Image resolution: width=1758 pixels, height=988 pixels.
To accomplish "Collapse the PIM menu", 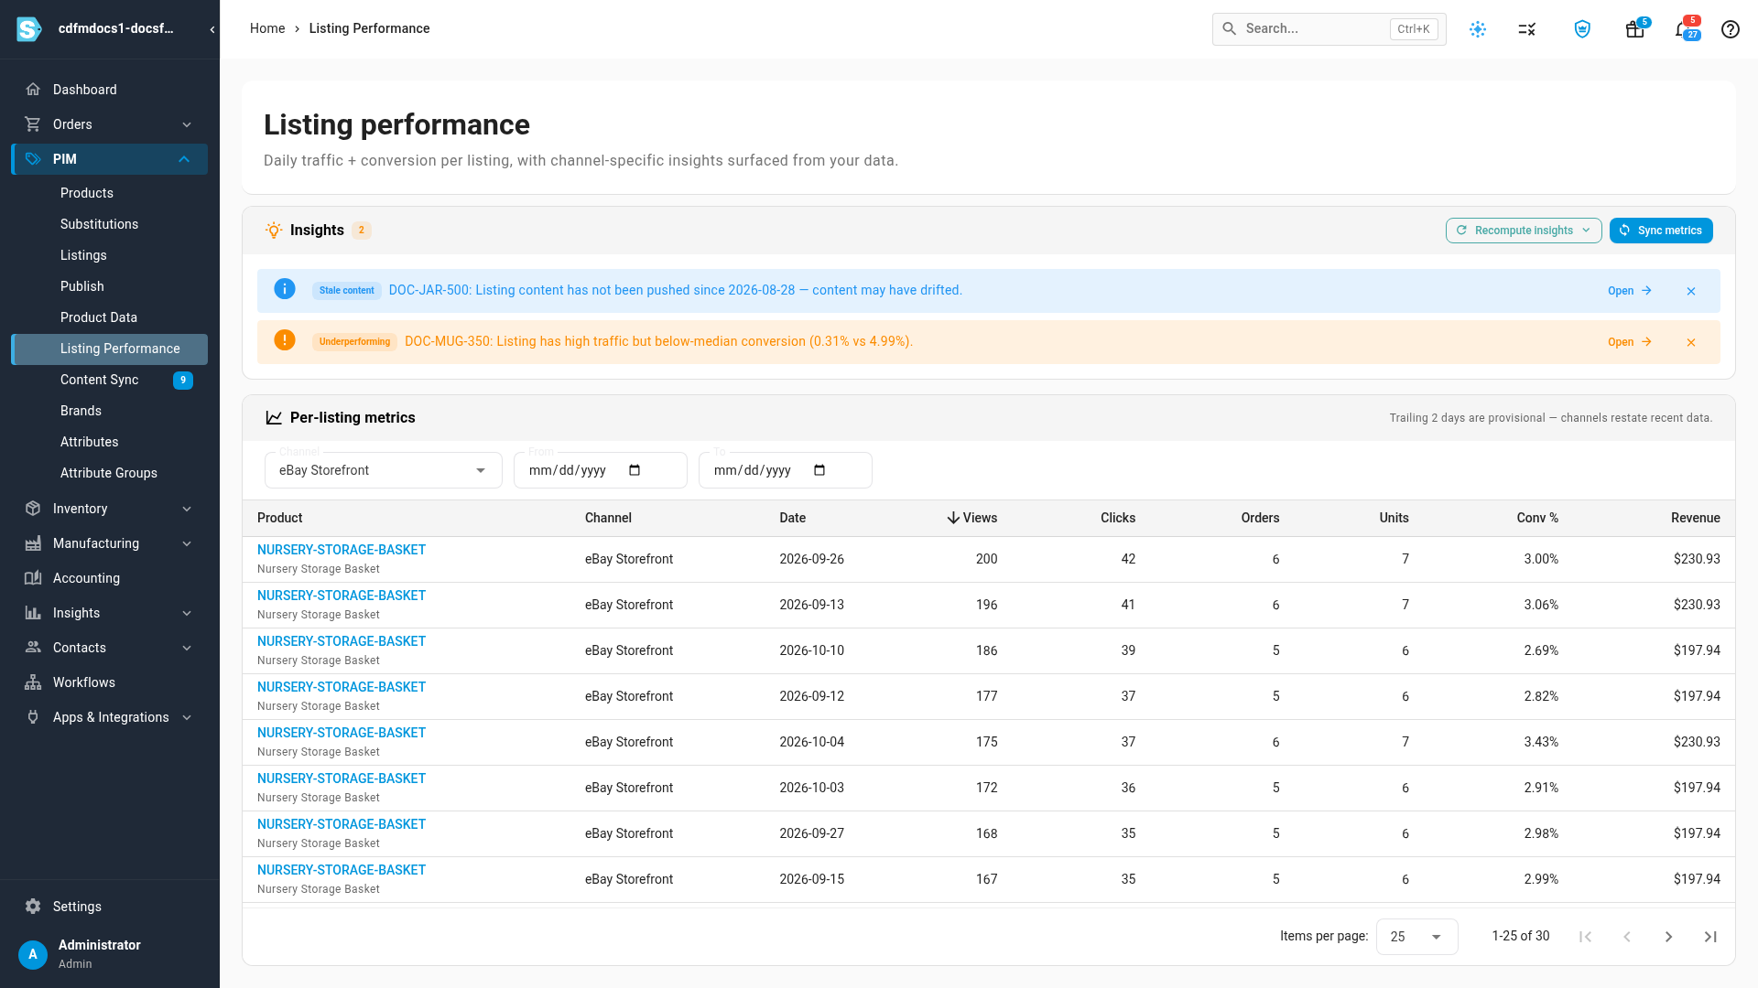I will tap(109, 159).
